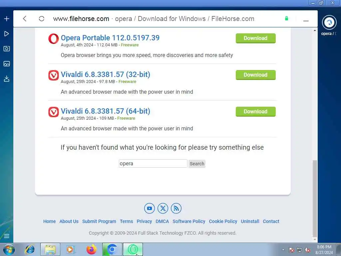The image size is (341, 256).
Task: Click the Freeware label under Vivaldi 32-bit
Action: click(127, 82)
